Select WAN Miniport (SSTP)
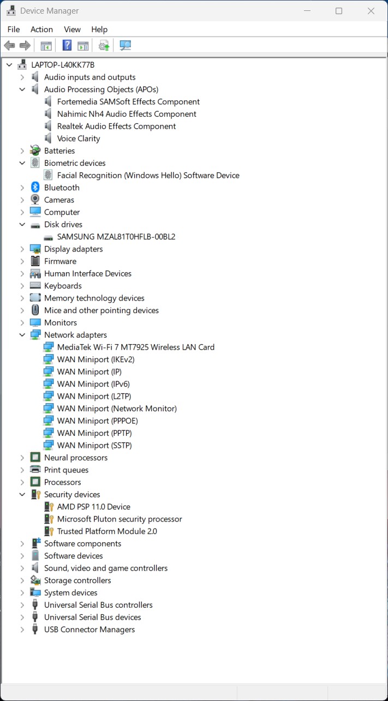 pyautogui.click(x=94, y=446)
